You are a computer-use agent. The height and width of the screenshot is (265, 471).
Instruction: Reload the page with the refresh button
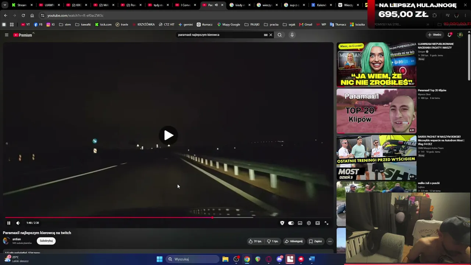pos(23,15)
